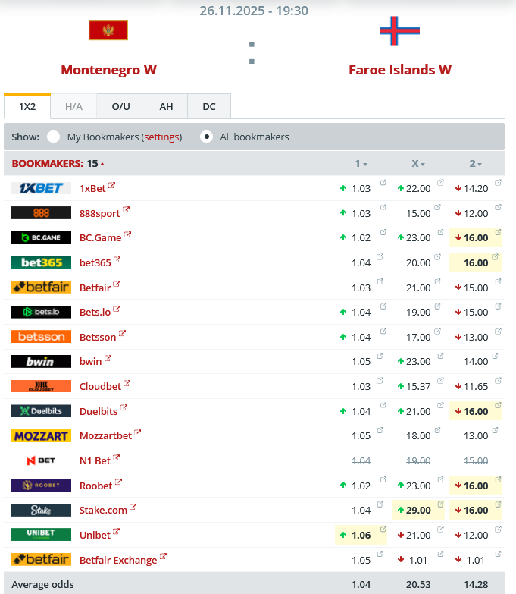
Task: Sort by column 1 home odds
Action: (x=361, y=163)
